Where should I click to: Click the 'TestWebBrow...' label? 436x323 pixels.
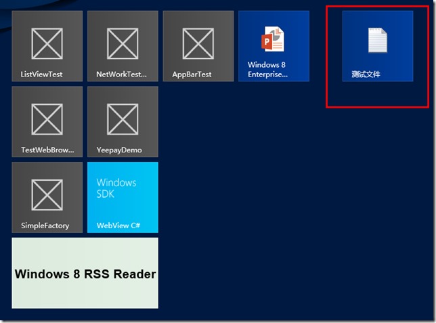coord(47,150)
